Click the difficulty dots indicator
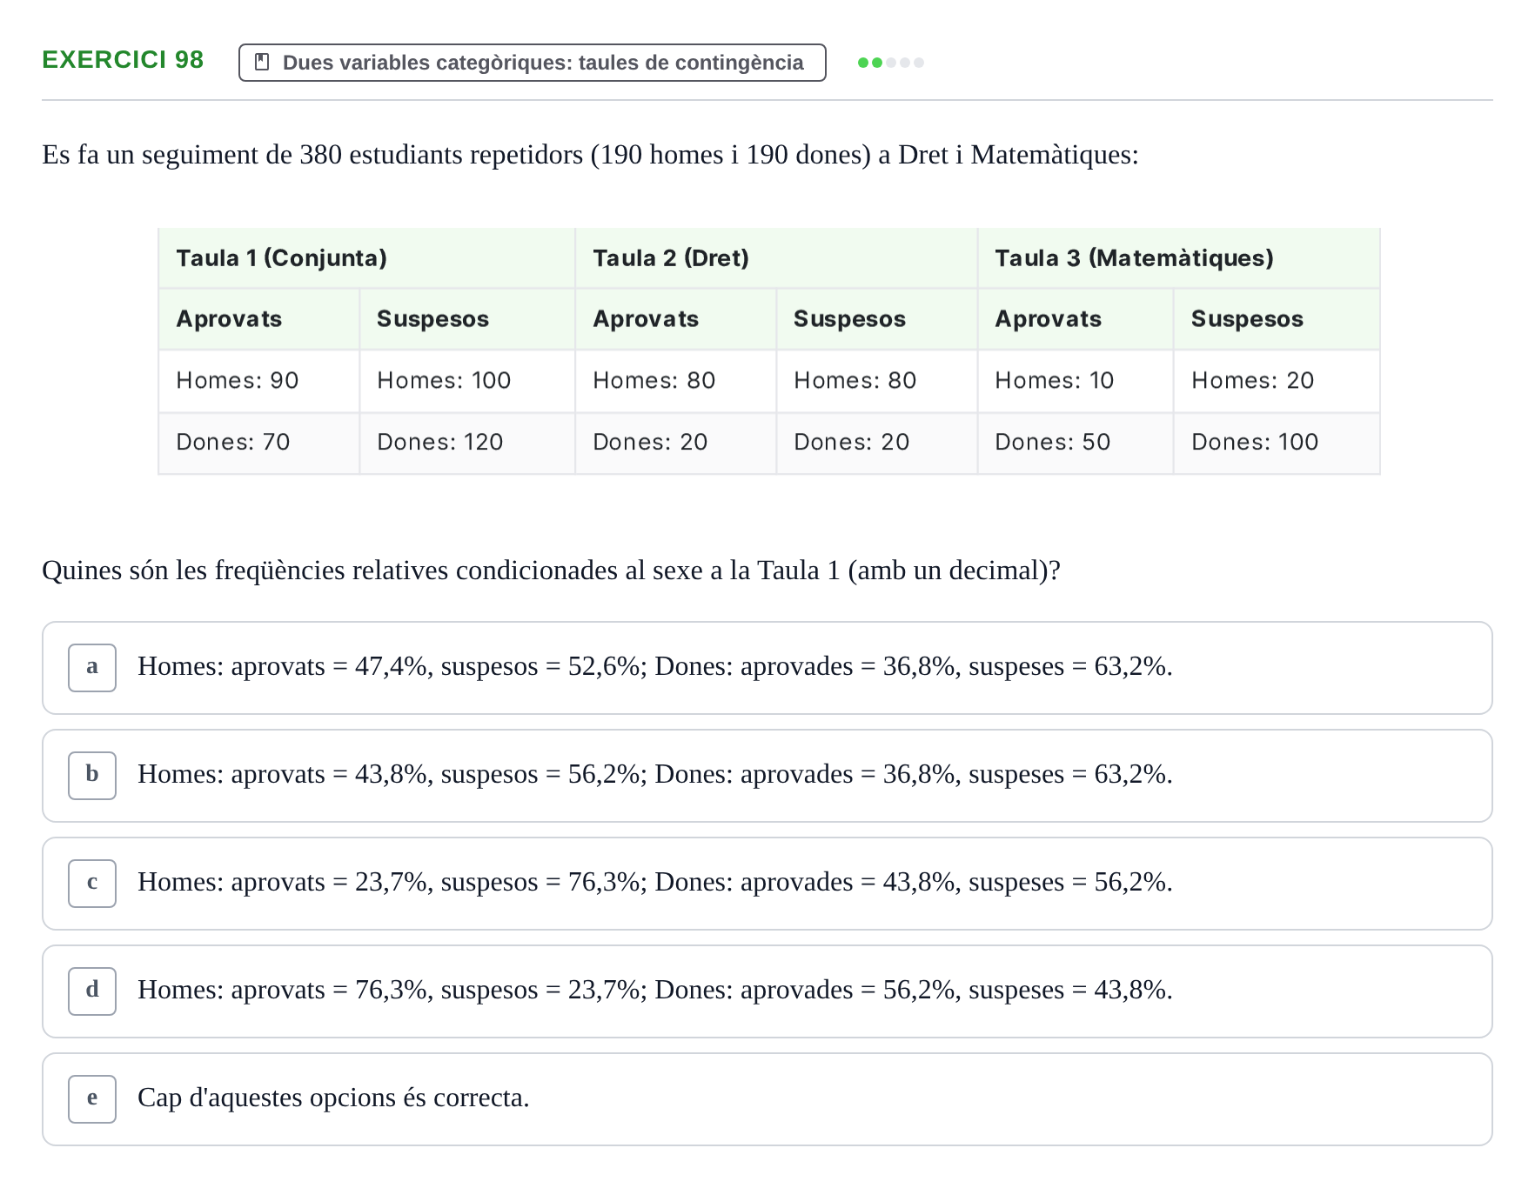This screenshot has width=1535, height=1188. pyautogui.click(x=890, y=63)
